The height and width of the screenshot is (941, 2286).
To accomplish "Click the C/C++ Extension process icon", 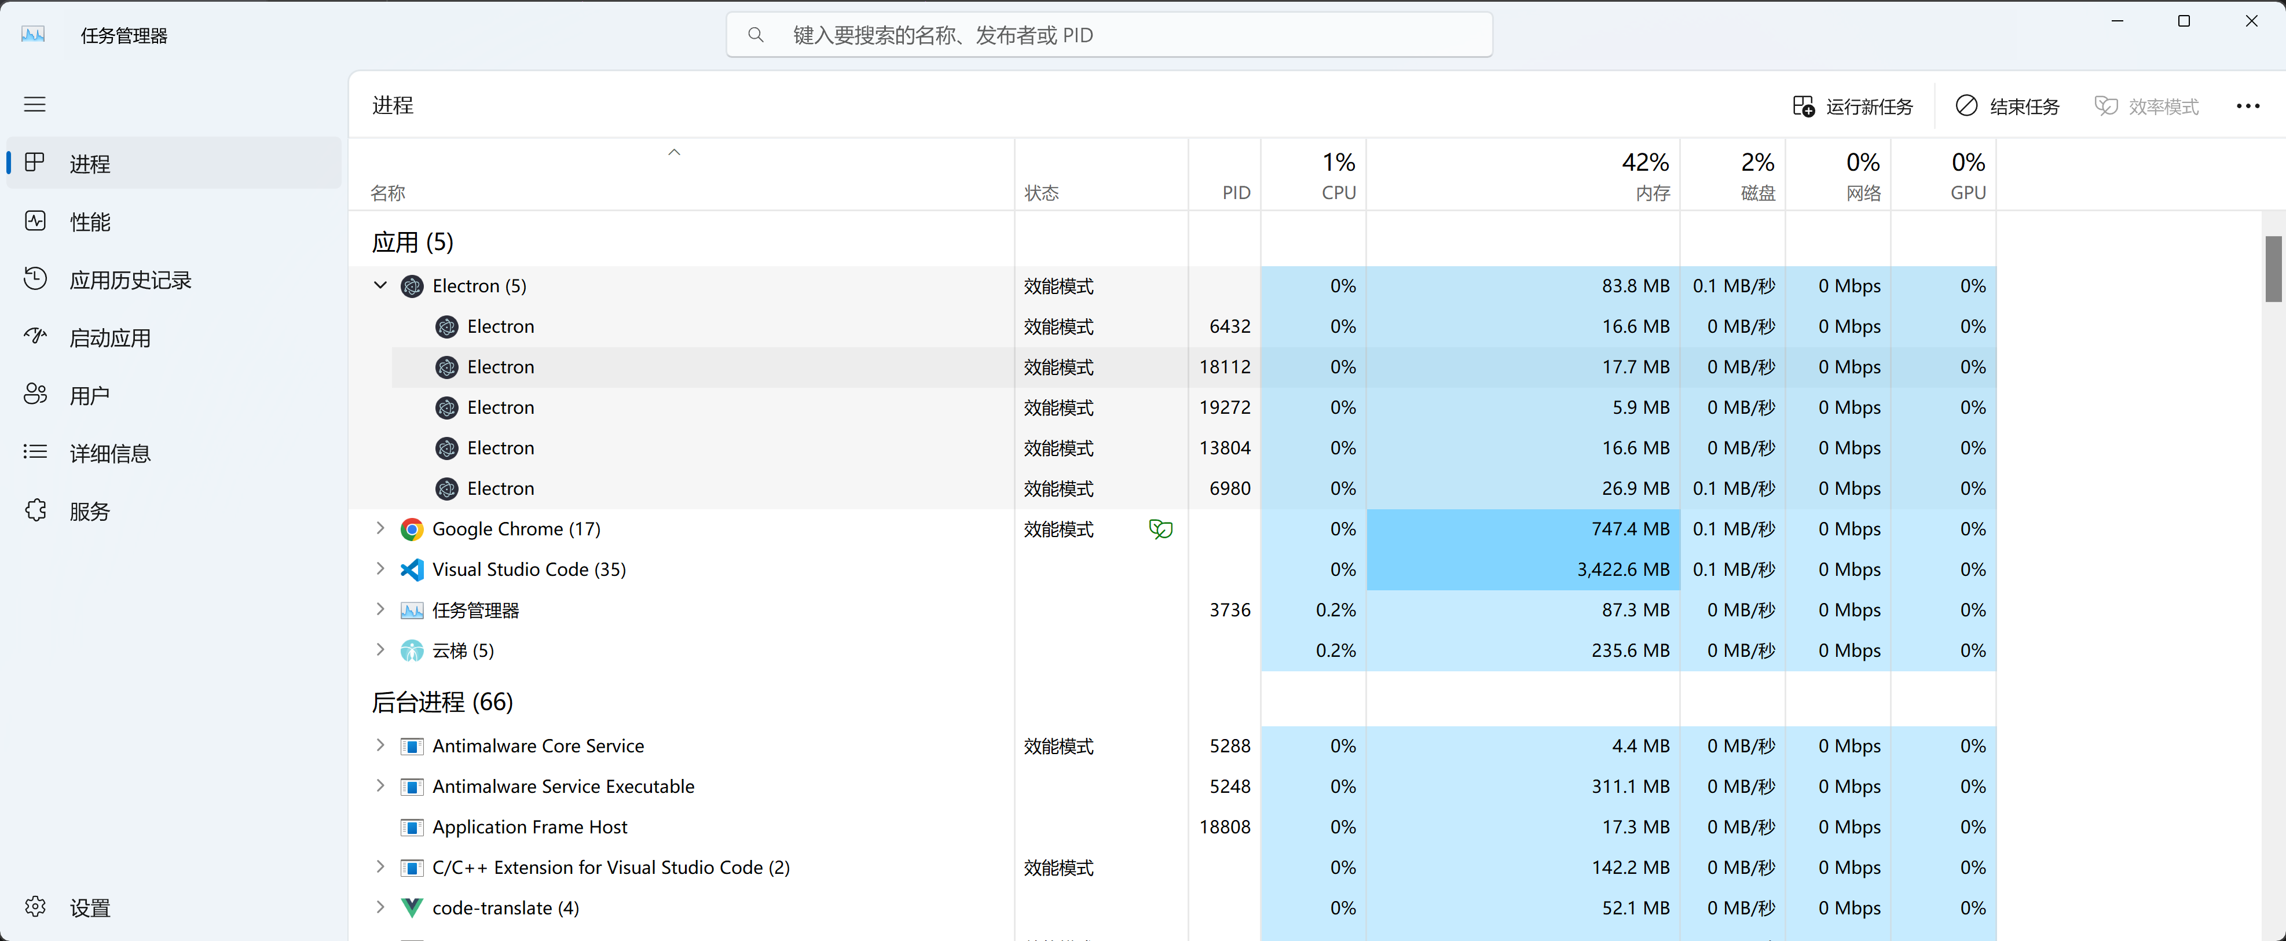I will pos(412,868).
